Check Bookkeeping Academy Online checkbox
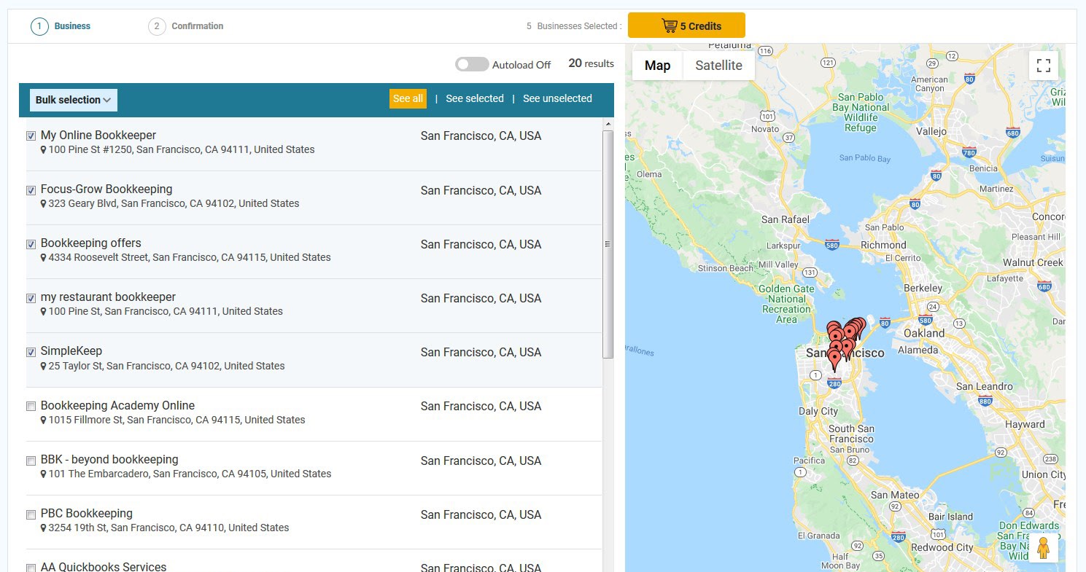The image size is (1086, 572). pyautogui.click(x=31, y=406)
